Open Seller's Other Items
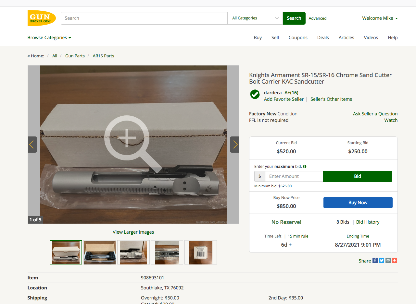Viewport: 416px width, 304px height. 331,99
